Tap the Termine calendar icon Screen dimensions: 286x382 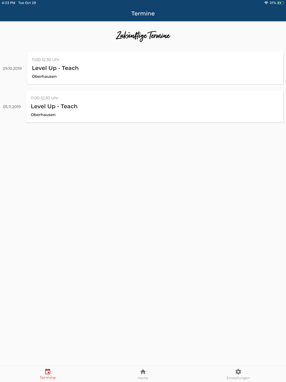pyautogui.click(x=48, y=371)
